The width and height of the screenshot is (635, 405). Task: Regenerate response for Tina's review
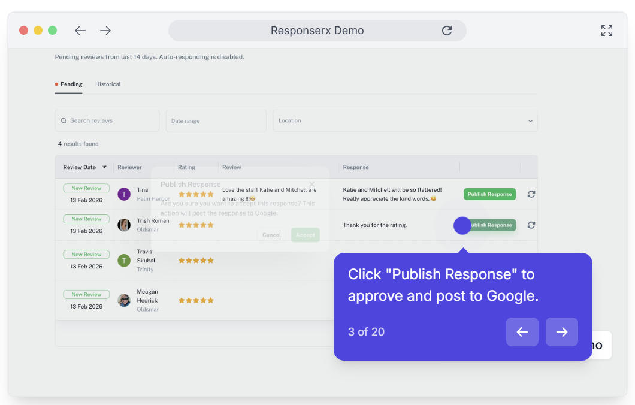[531, 194]
